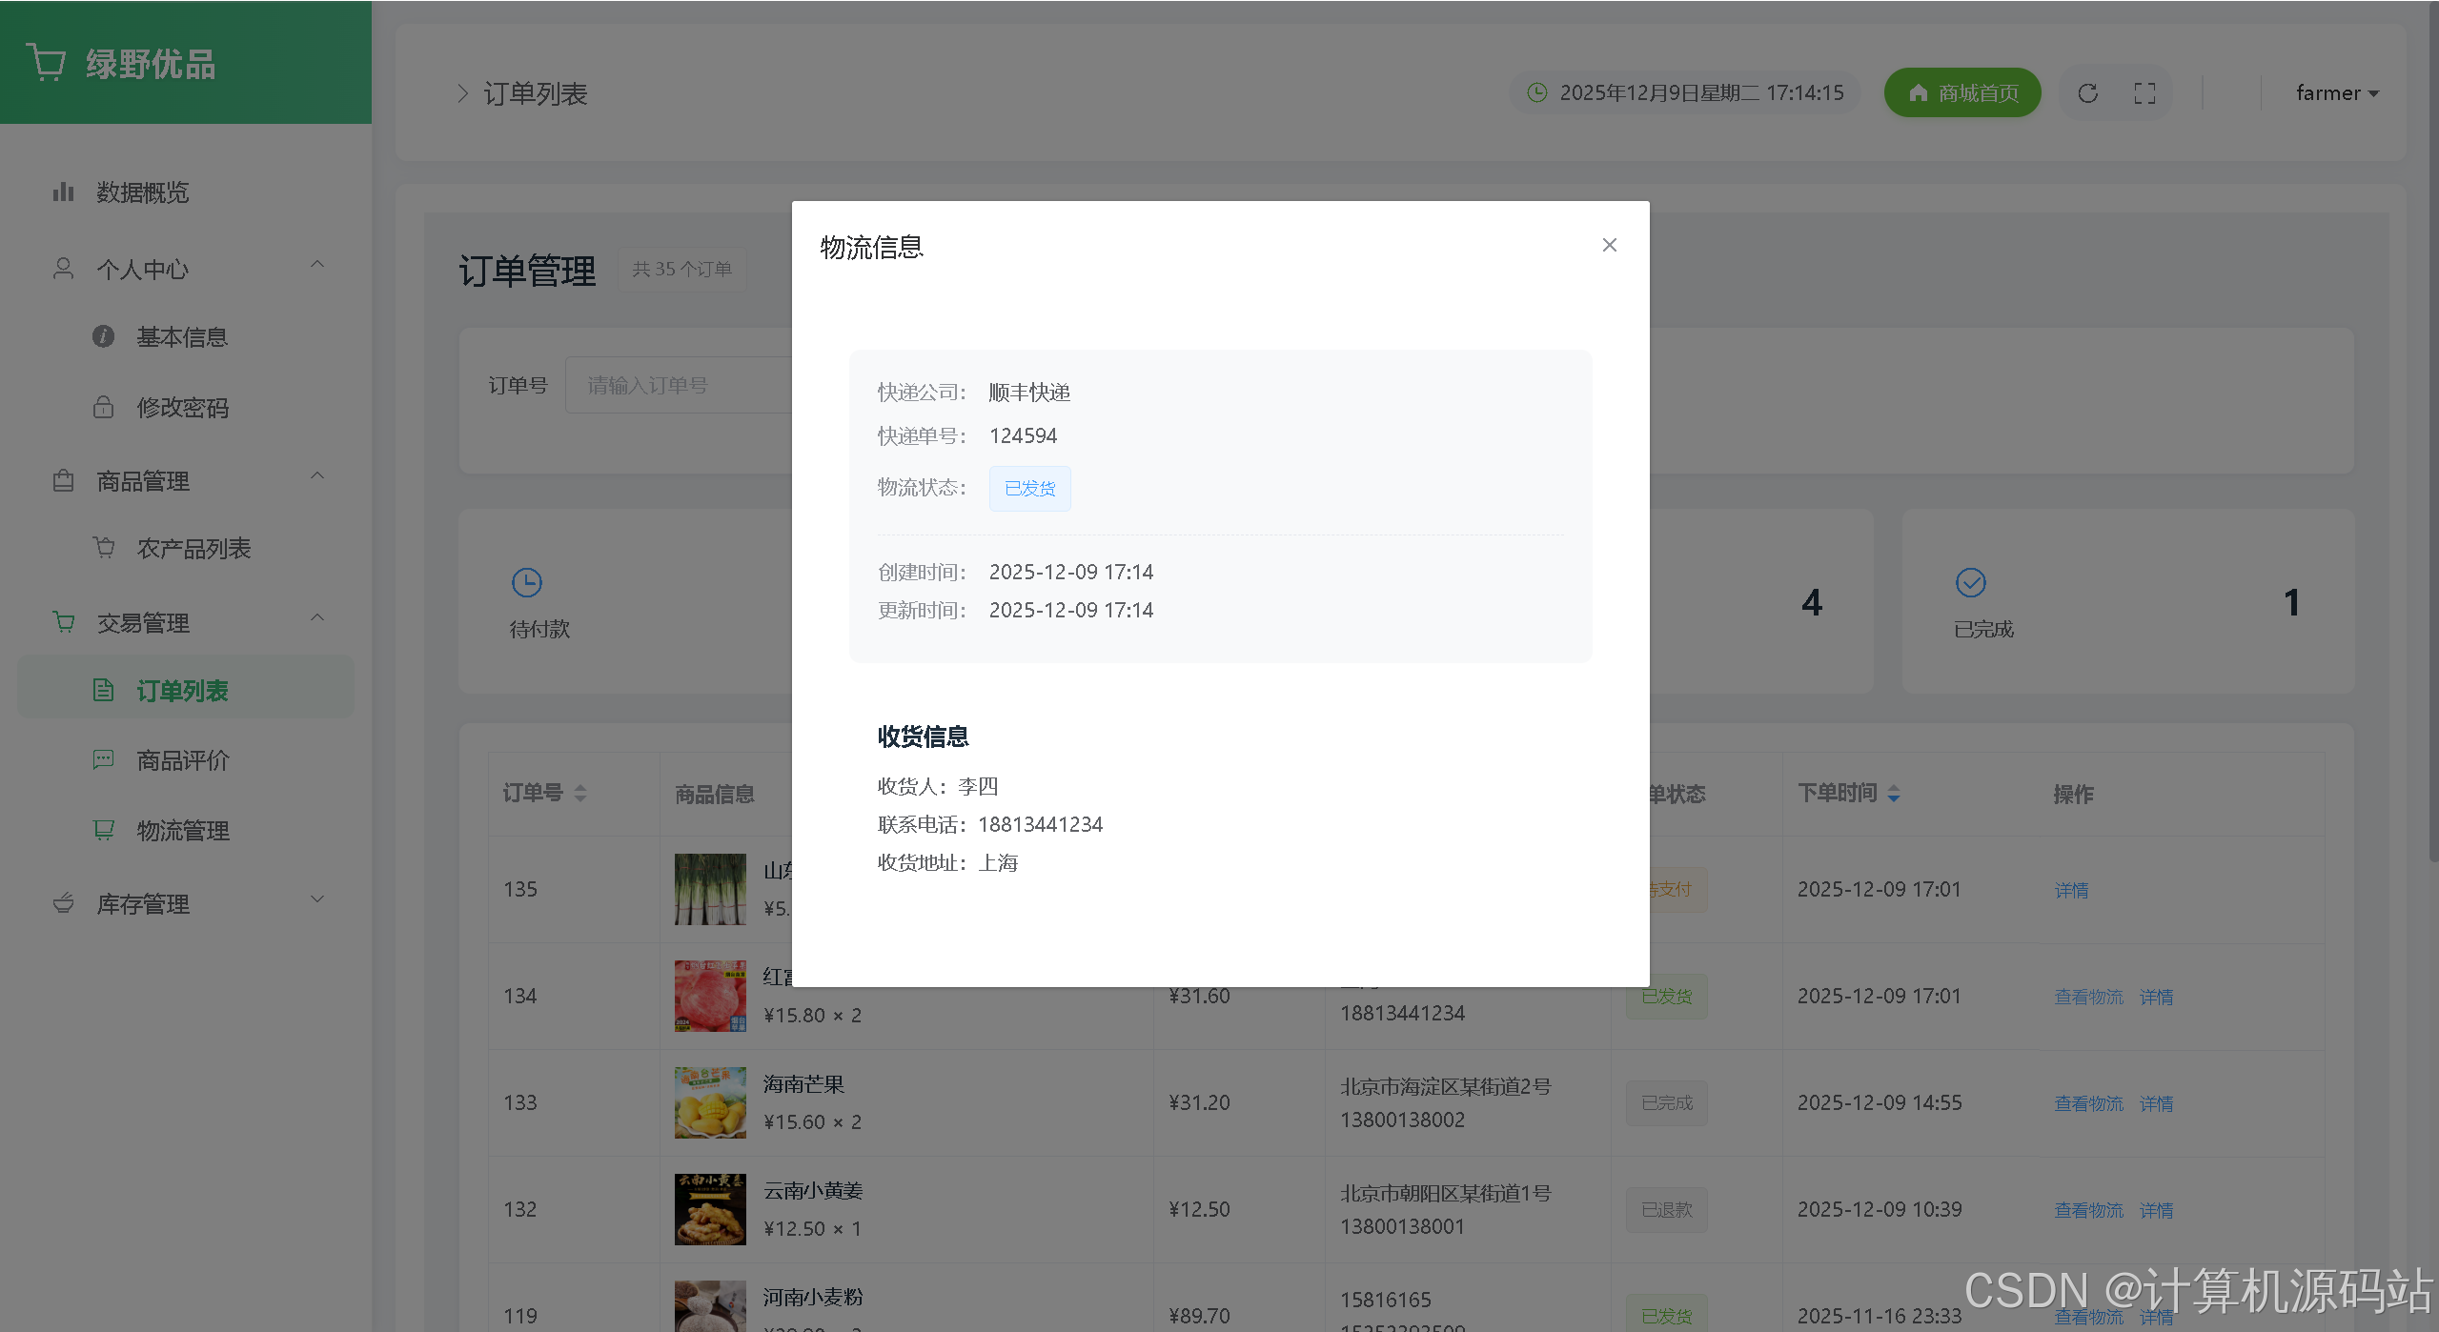Click the 修改密码 lock icon
The height and width of the screenshot is (1332, 2439).
tap(103, 408)
